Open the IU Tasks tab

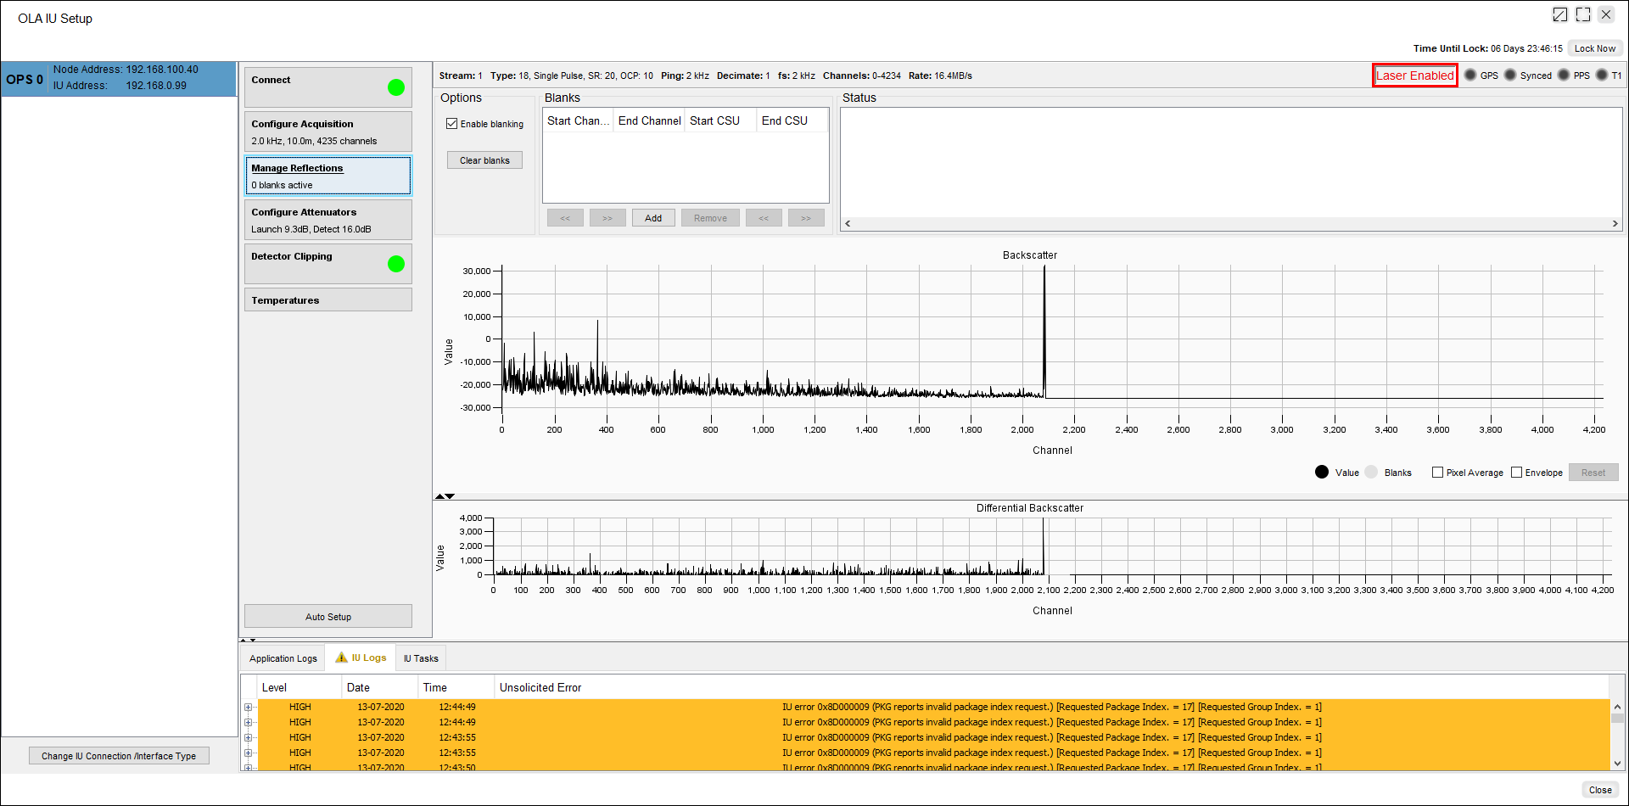coord(421,658)
